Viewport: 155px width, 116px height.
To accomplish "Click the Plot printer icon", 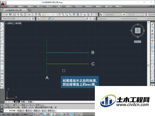I will (15, 15).
